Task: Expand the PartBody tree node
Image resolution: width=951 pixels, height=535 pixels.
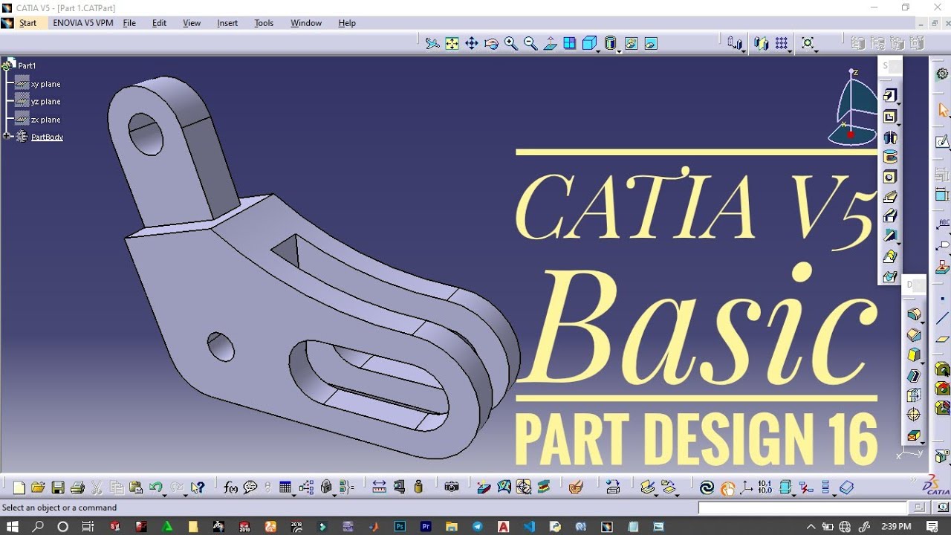Action: [x=7, y=136]
